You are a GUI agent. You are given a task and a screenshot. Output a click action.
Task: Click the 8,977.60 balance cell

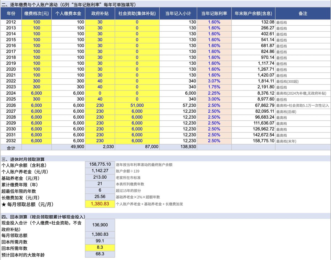click(253, 99)
